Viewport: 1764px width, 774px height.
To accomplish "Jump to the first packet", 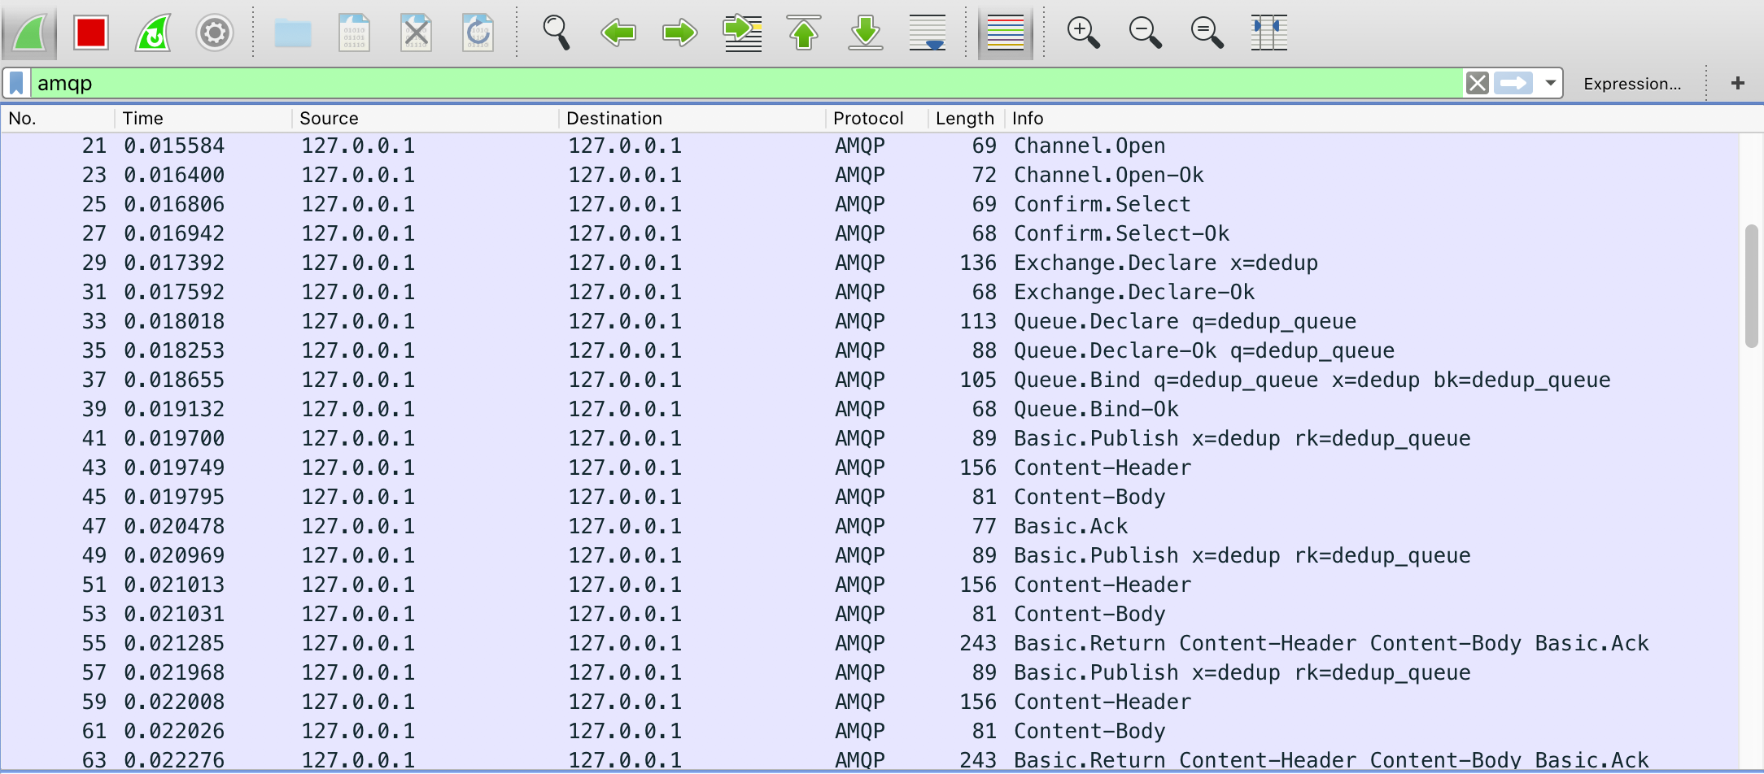I will 804,33.
